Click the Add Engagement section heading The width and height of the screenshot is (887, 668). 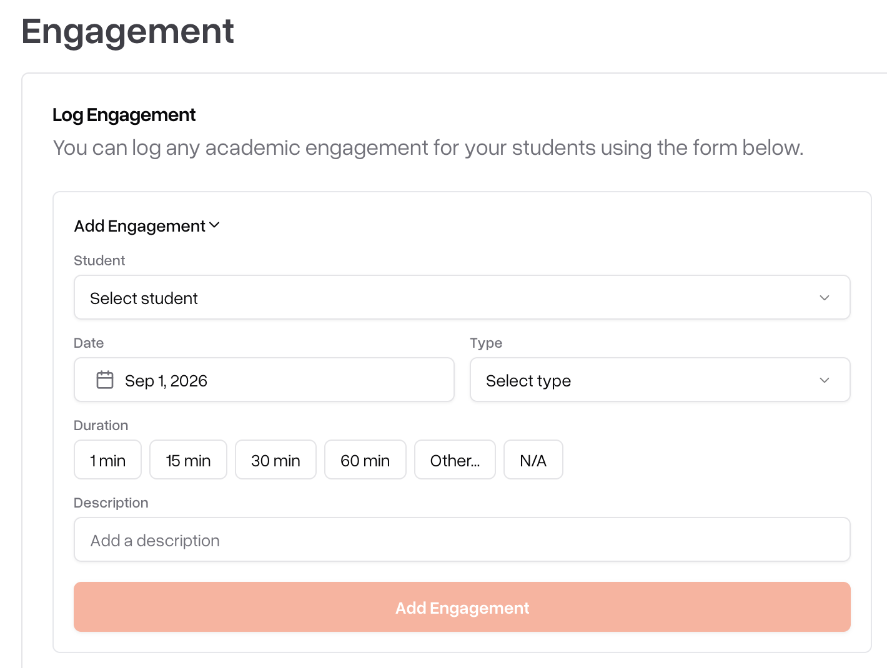point(140,226)
